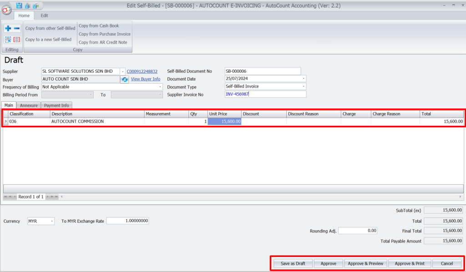Screen dimensions: 466x272
Task: Add a new row with the plus icon
Action: 8,28
